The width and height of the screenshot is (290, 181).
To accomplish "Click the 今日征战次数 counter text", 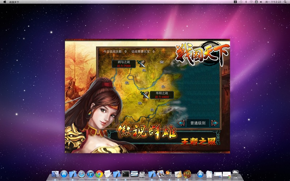I will pos(115,51).
